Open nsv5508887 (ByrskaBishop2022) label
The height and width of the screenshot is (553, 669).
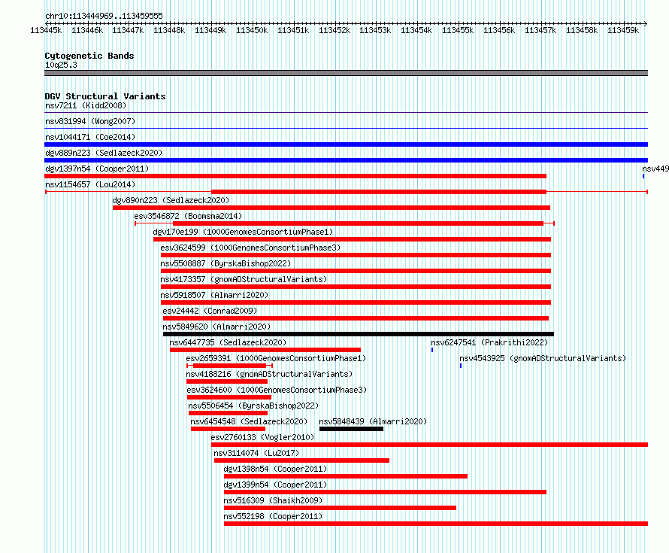[226, 263]
